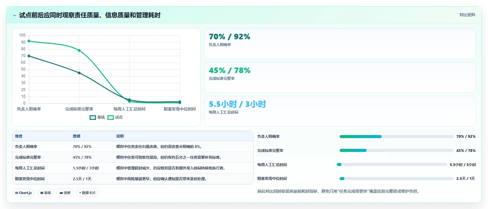The width and height of the screenshot is (488, 209).
Task: Click the baseline point at 负责人明确率 70
Action: 29,56
